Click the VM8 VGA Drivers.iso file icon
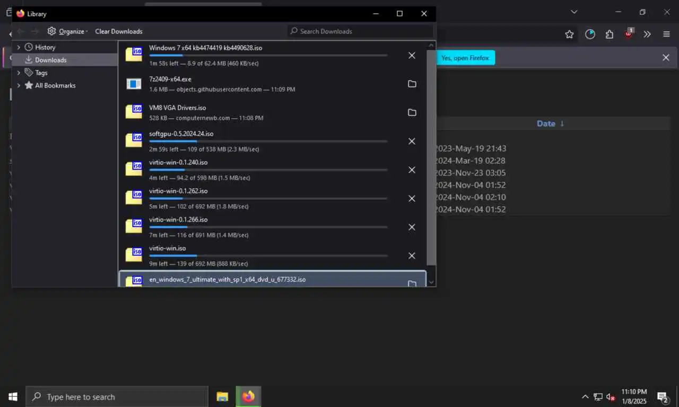 (134, 112)
